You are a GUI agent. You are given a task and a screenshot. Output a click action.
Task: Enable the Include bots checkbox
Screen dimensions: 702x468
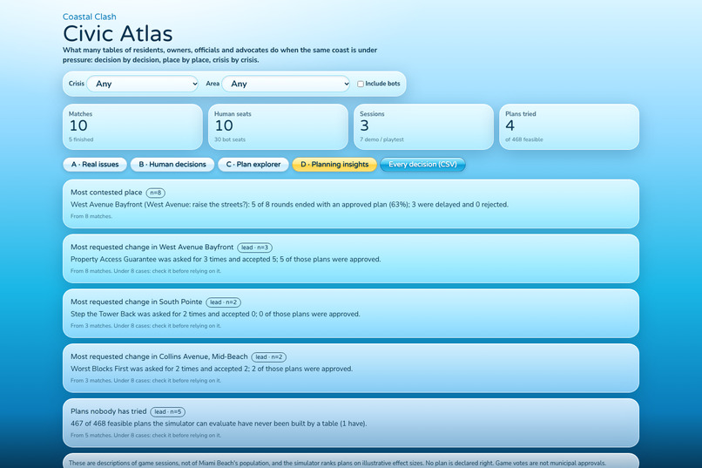point(361,84)
